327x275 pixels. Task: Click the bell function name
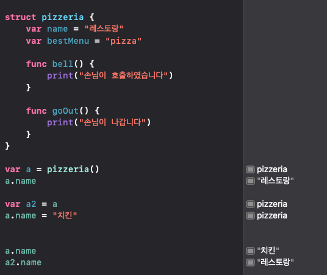[x=63, y=64]
